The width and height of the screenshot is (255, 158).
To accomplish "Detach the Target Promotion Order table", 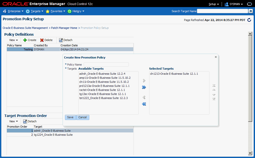I will click(x=30, y=121).
